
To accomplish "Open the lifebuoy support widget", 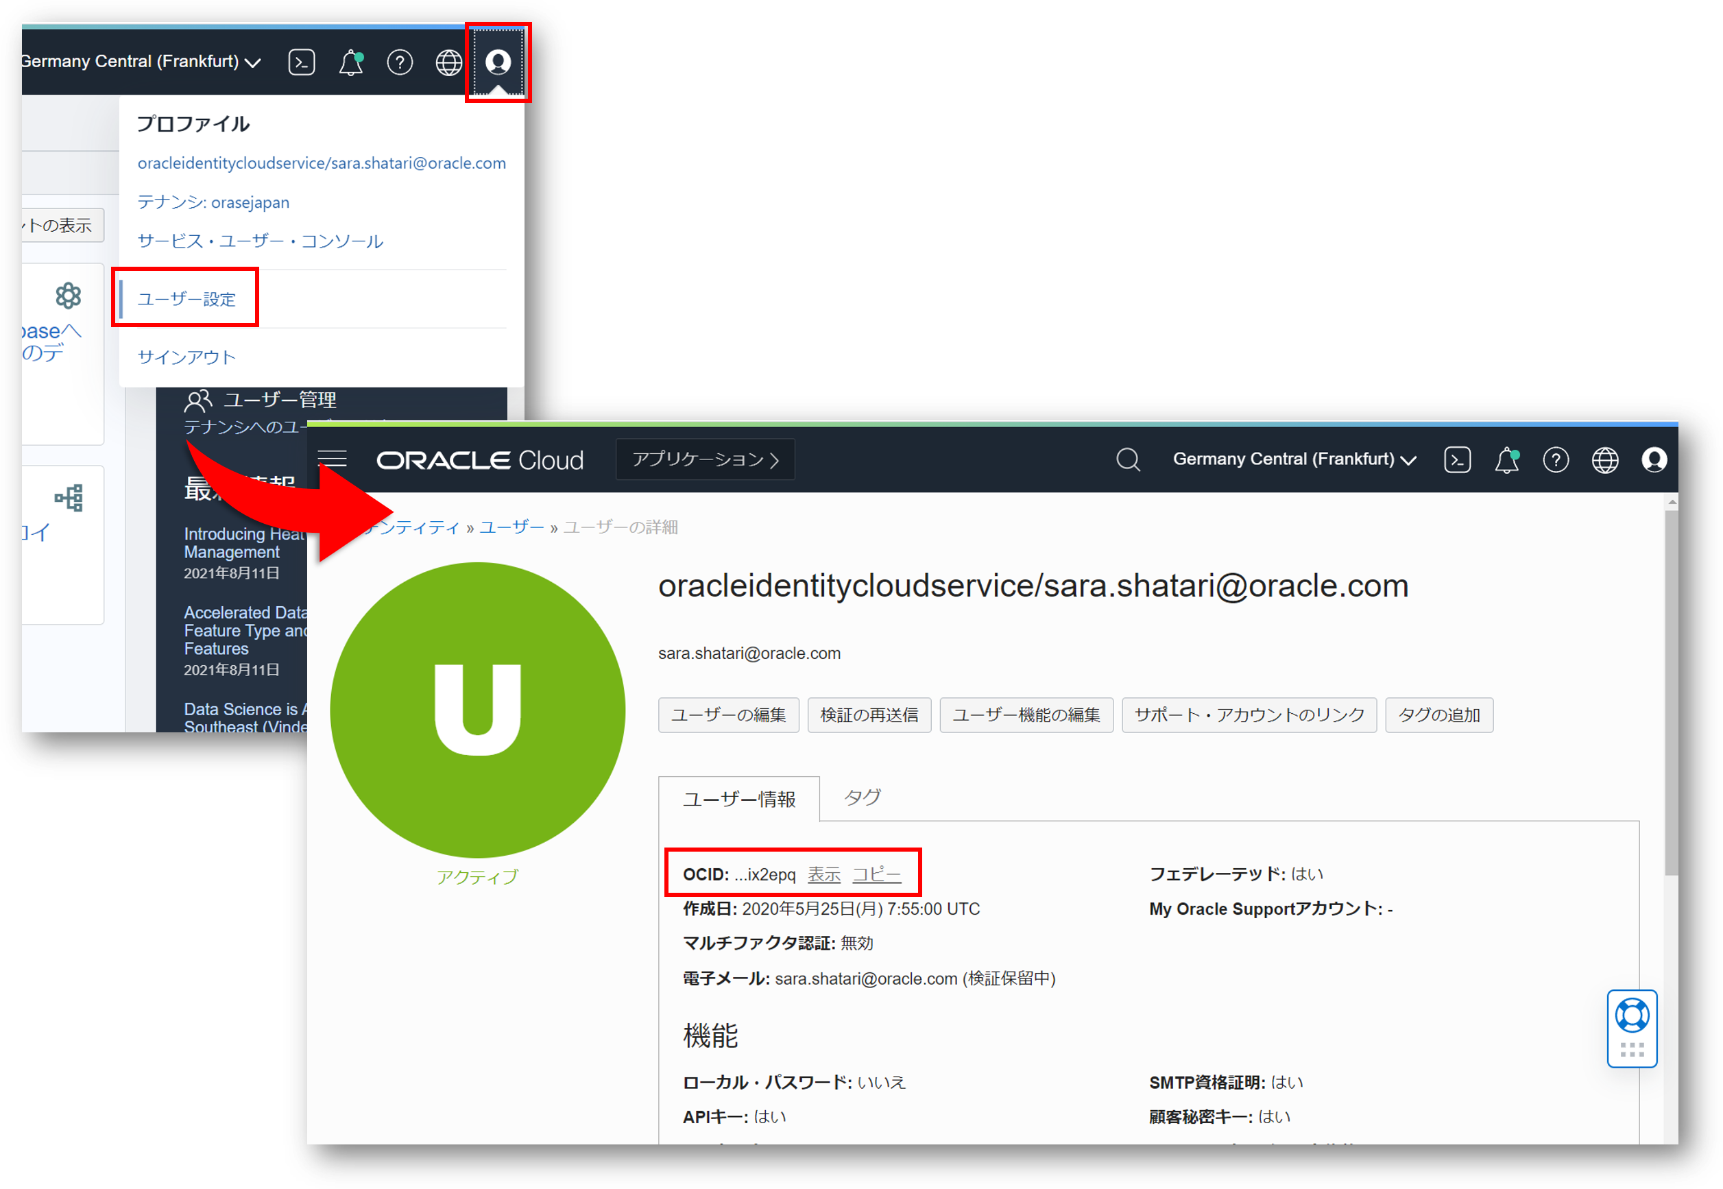I will [1631, 1016].
